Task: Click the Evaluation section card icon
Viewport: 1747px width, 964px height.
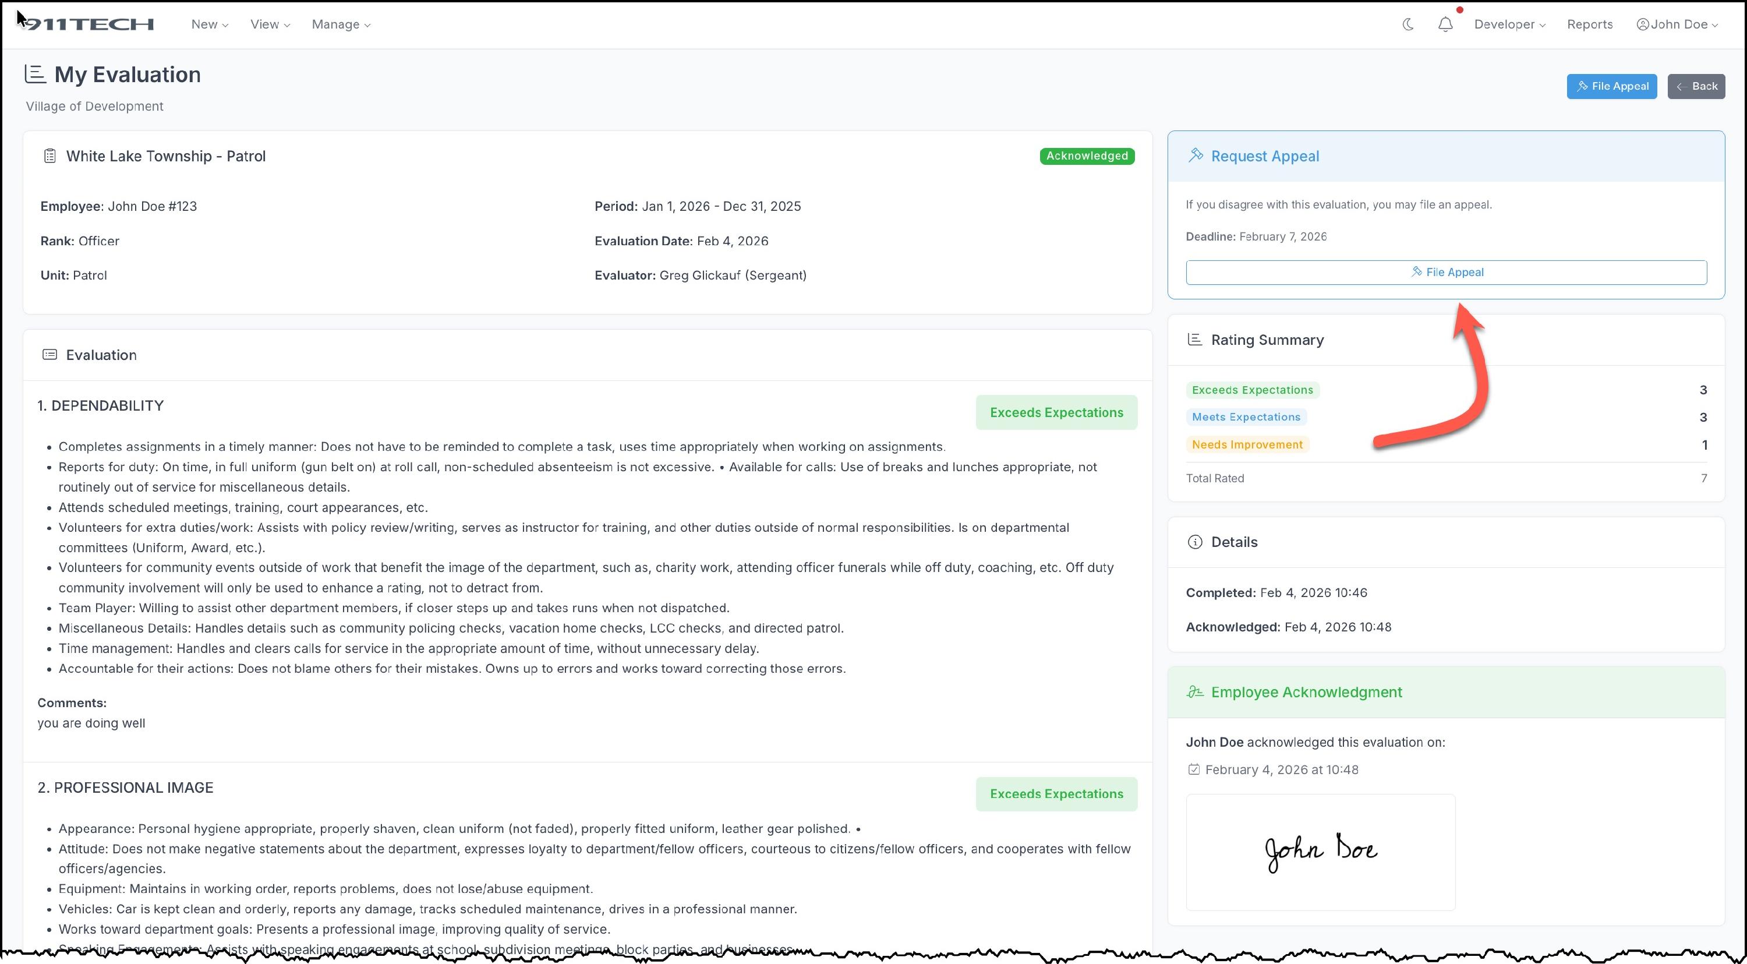Action: (x=49, y=355)
